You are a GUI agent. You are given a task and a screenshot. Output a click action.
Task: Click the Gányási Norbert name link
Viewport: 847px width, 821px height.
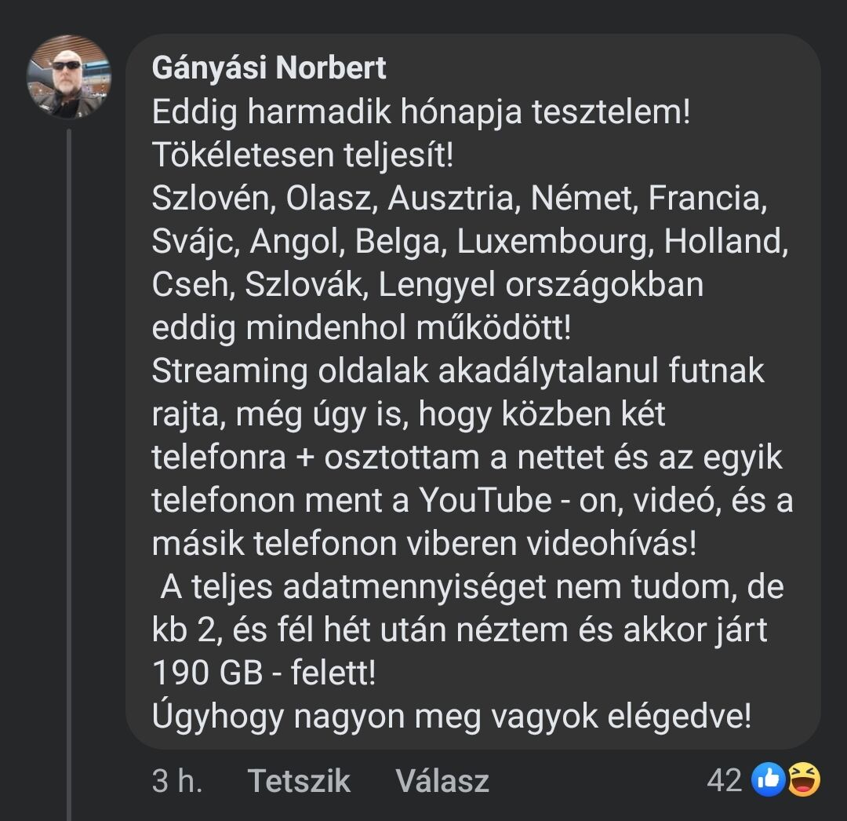click(269, 68)
